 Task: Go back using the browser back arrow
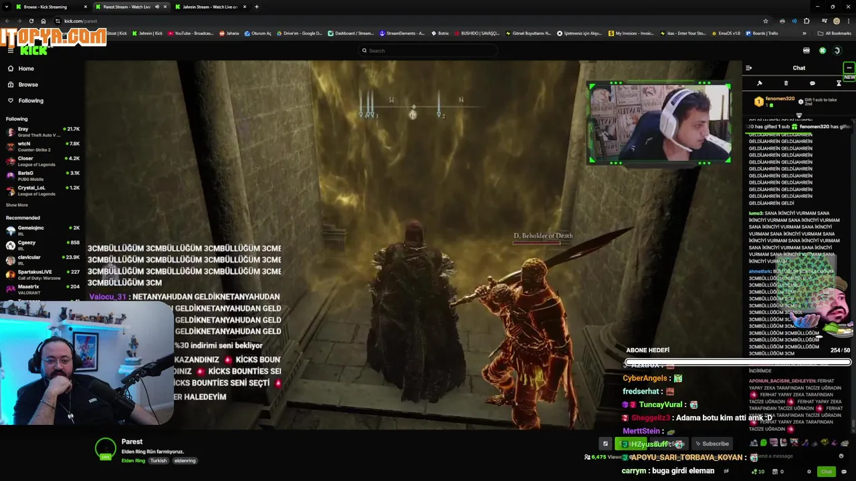(x=7, y=21)
